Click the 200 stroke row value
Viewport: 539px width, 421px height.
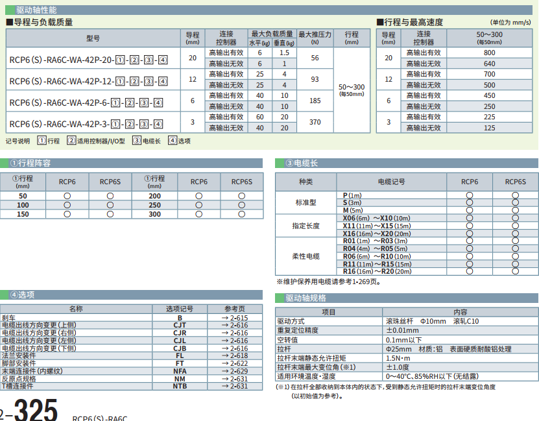click(x=154, y=196)
